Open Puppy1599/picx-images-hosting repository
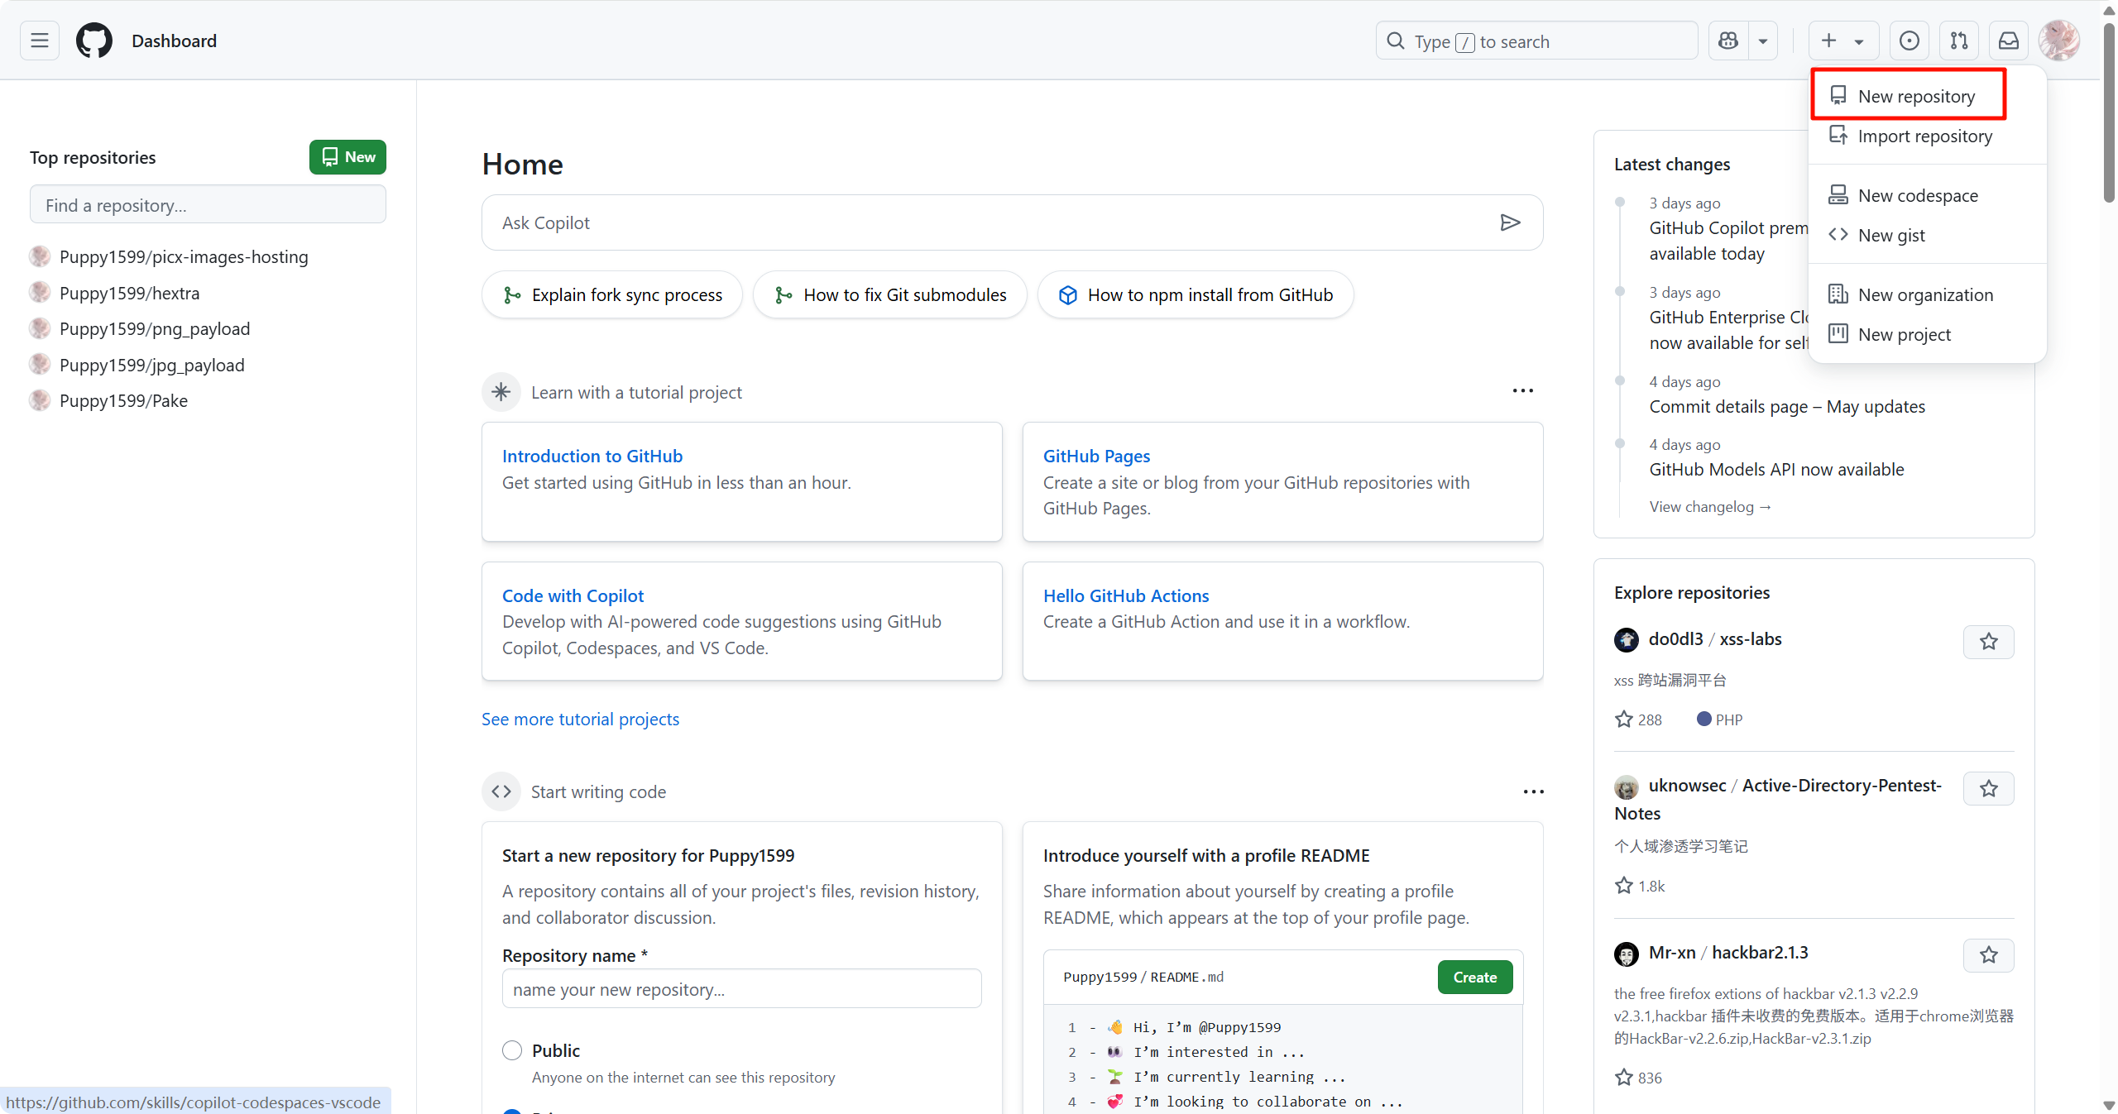The height and width of the screenshot is (1114, 2118). tap(184, 256)
